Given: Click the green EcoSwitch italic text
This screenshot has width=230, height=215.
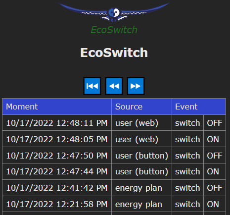Looking at the screenshot, I should 114,30.
